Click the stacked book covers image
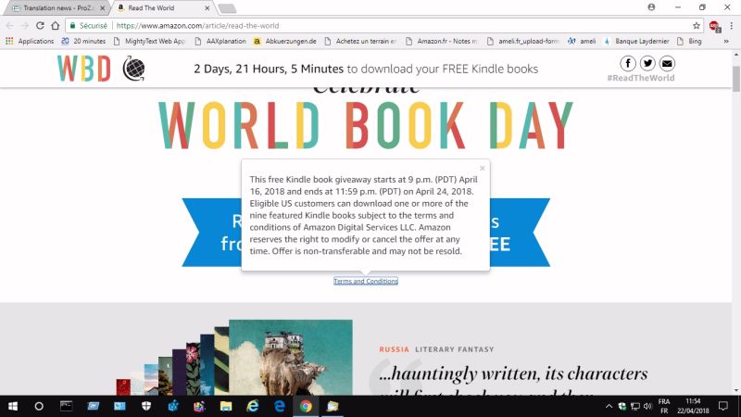Screen dimensions: 741x417 coord(234,358)
